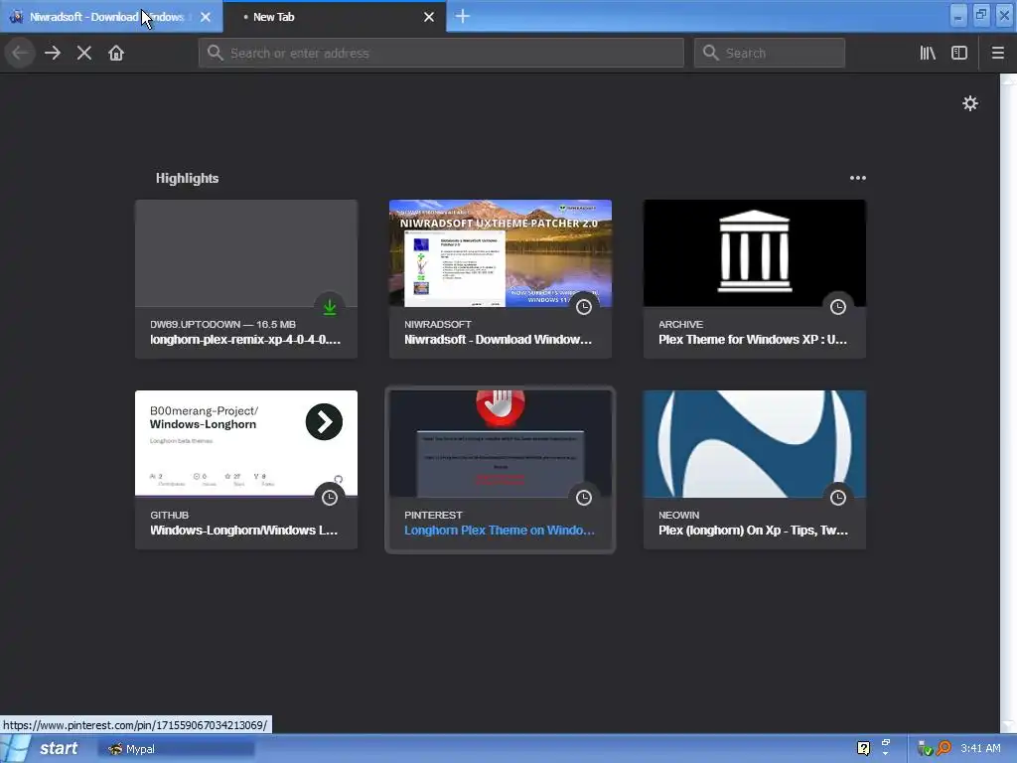Open Niwradsoft - Download Windows link
Image resolution: width=1017 pixels, height=763 pixels.
499,340
